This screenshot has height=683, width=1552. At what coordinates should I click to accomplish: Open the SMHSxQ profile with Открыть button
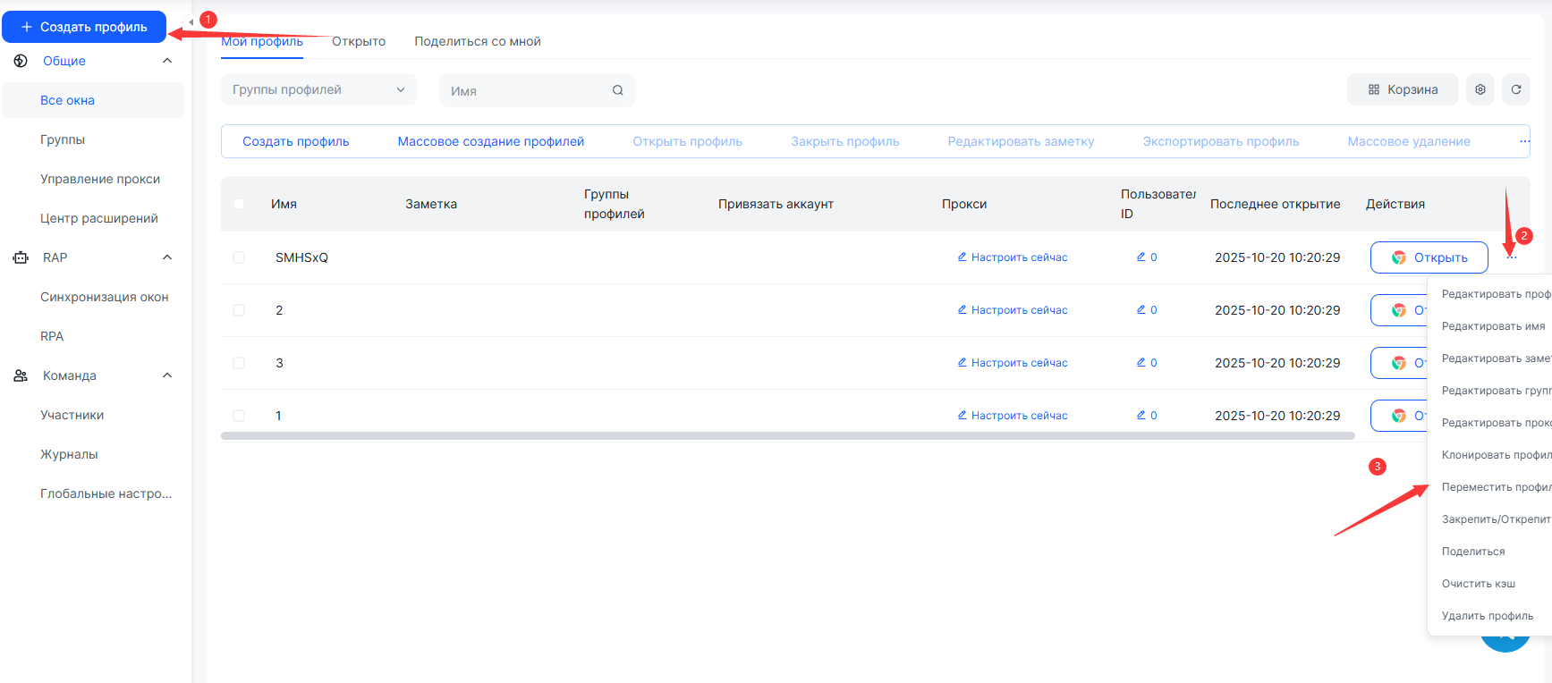click(1429, 257)
